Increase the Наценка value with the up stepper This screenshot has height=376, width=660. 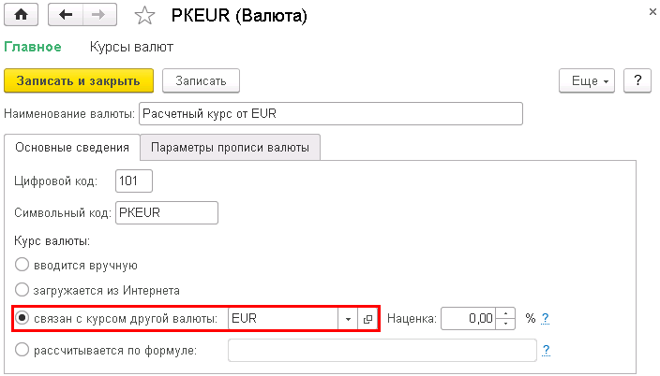click(x=507, y=313)
